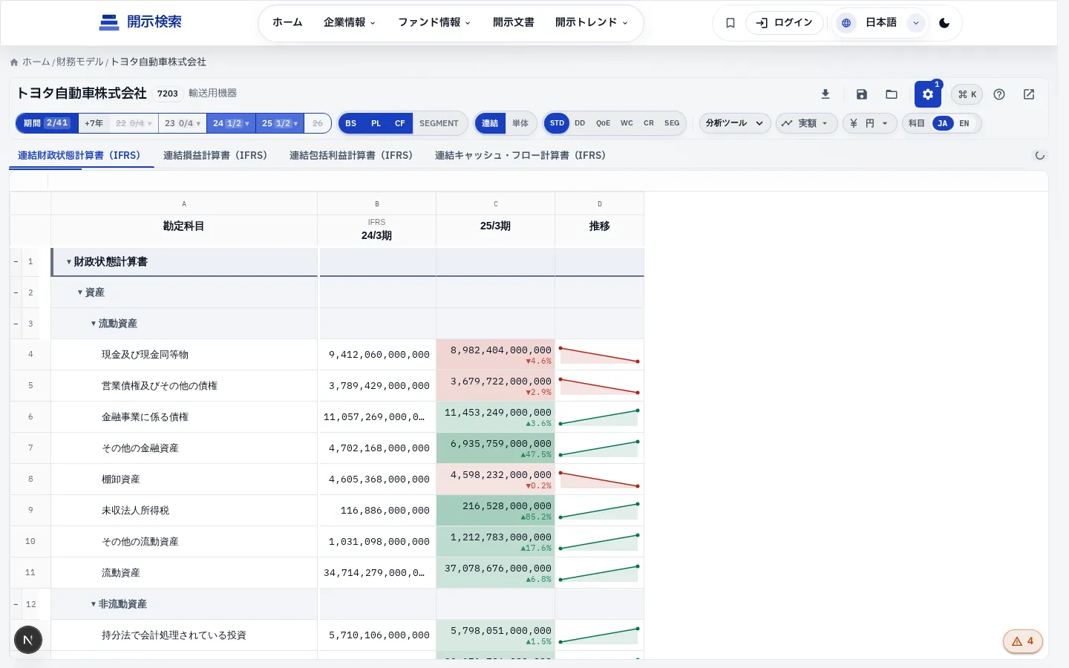Open the 分析ツール dropdown
The image size is (1069, 668).
click(735, 123)
